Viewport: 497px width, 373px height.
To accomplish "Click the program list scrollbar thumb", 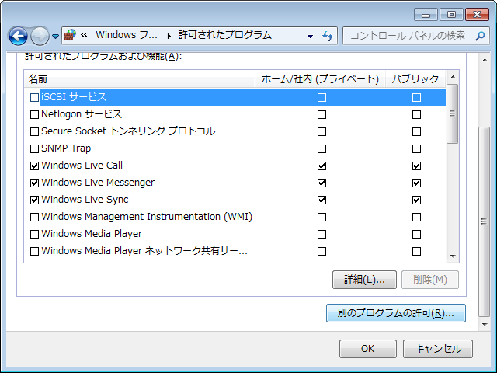I will click(x=453, y=114).
